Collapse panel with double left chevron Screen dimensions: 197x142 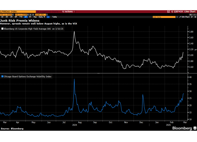[177, 17]
